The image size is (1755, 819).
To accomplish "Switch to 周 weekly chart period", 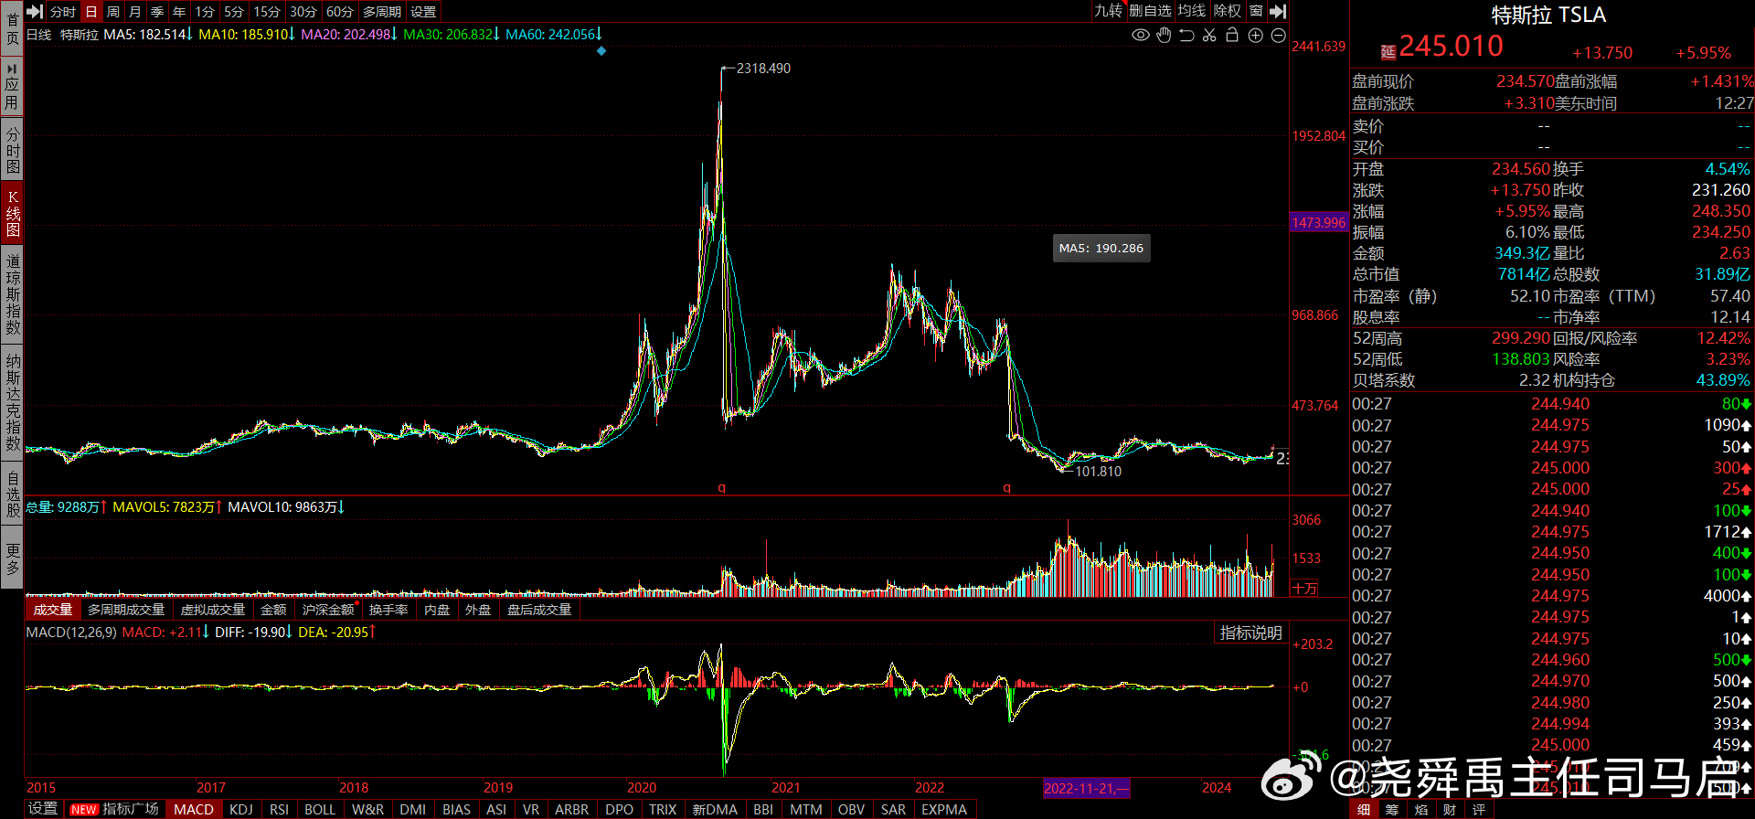I will [113, 12].
